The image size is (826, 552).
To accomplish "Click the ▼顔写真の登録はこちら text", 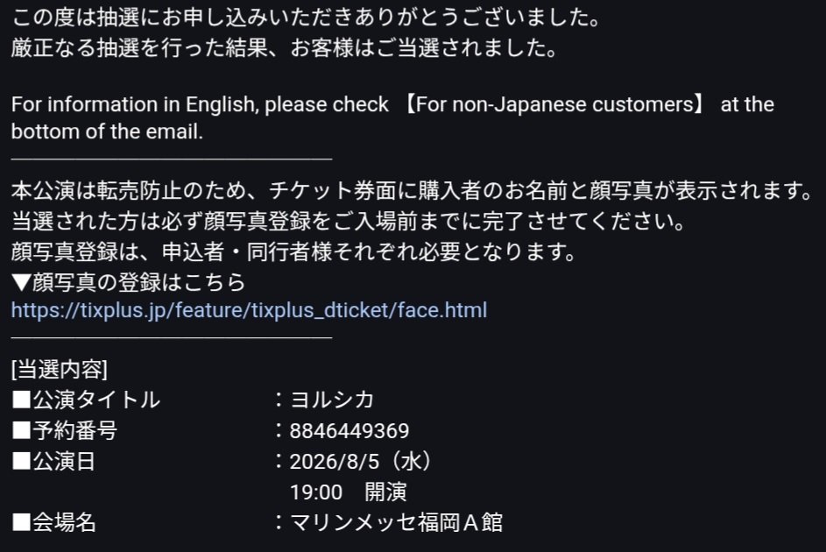I will tap(128, 282).
